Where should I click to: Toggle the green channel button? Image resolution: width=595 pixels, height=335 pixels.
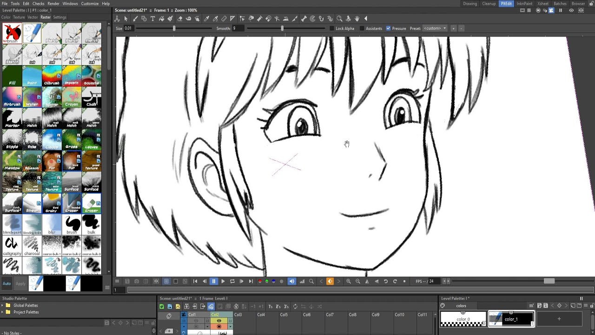[x=267, y=281]
